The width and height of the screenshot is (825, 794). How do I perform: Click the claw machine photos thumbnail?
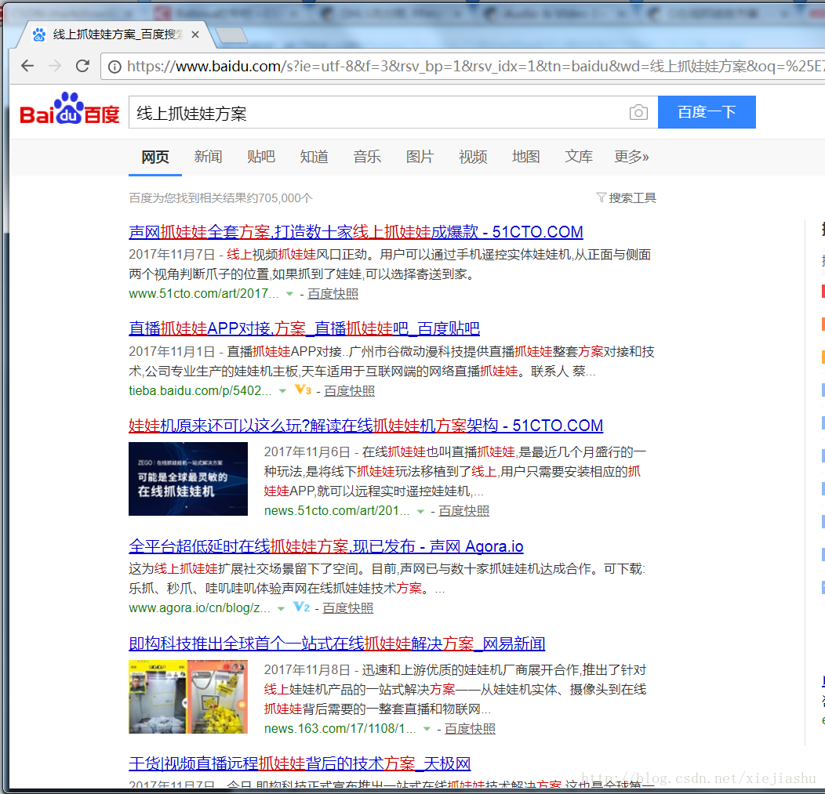point(188,697)
